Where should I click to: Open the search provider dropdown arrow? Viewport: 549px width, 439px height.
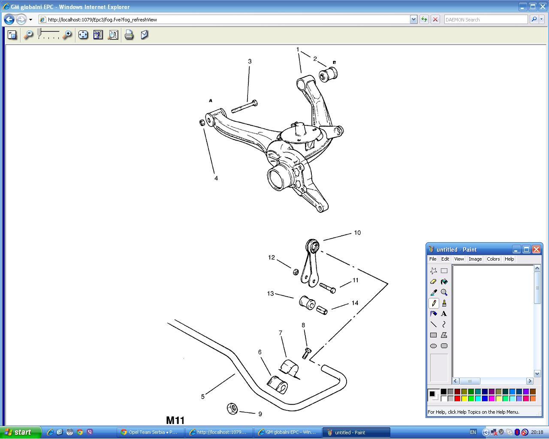pos(542,19)
